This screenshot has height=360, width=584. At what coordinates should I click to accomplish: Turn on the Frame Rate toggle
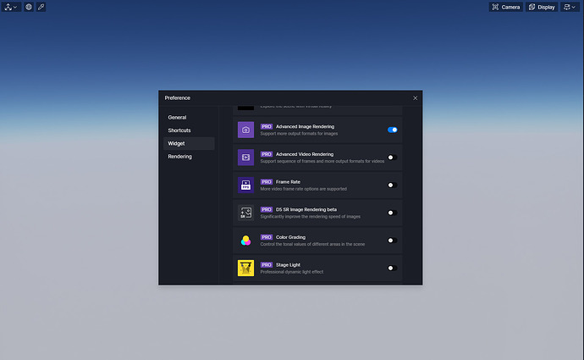coord(392,185)
